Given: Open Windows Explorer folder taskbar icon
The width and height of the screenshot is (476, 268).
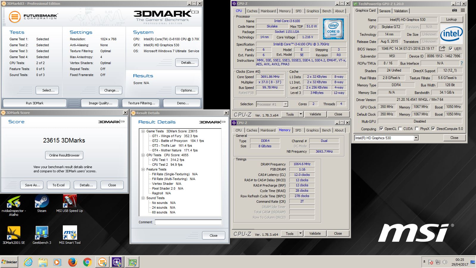Looking at the screenshot, I should point(43,262).
